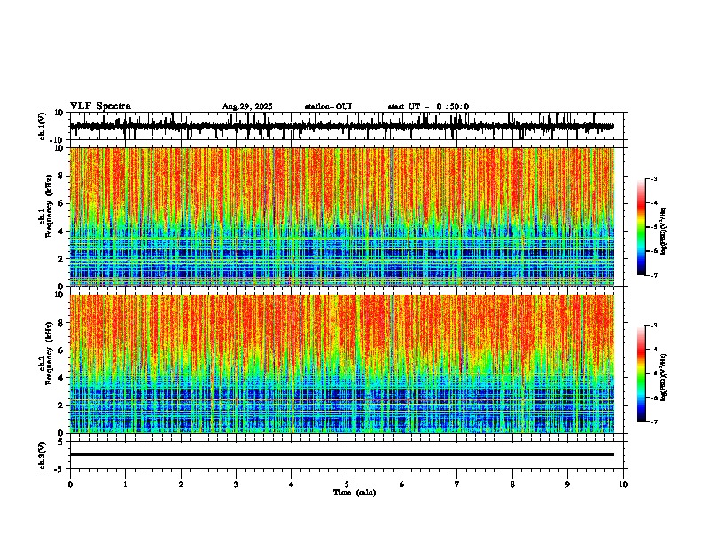Click the "10" tick on the time axis

tap(623, 484)
